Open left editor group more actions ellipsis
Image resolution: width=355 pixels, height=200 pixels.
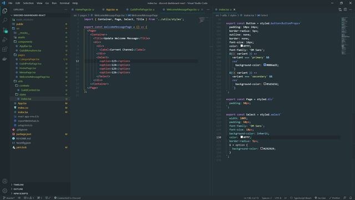coord(208,9)
